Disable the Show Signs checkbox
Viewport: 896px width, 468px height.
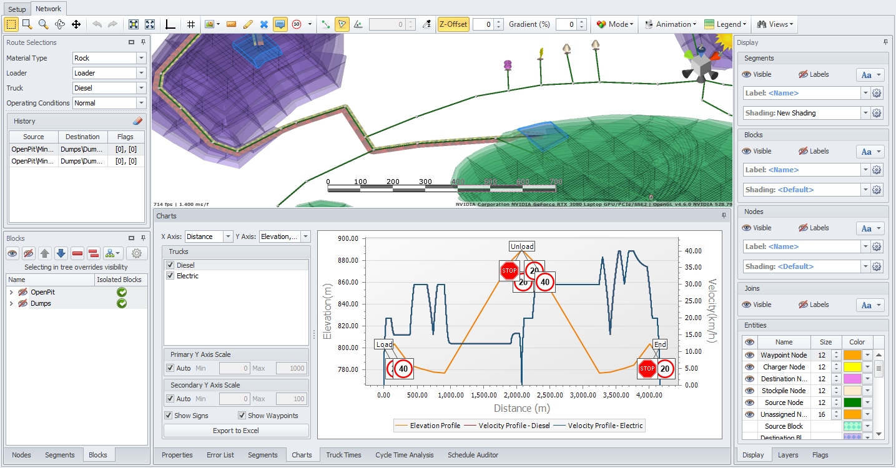pyautogui.click(x=169, y=416)
